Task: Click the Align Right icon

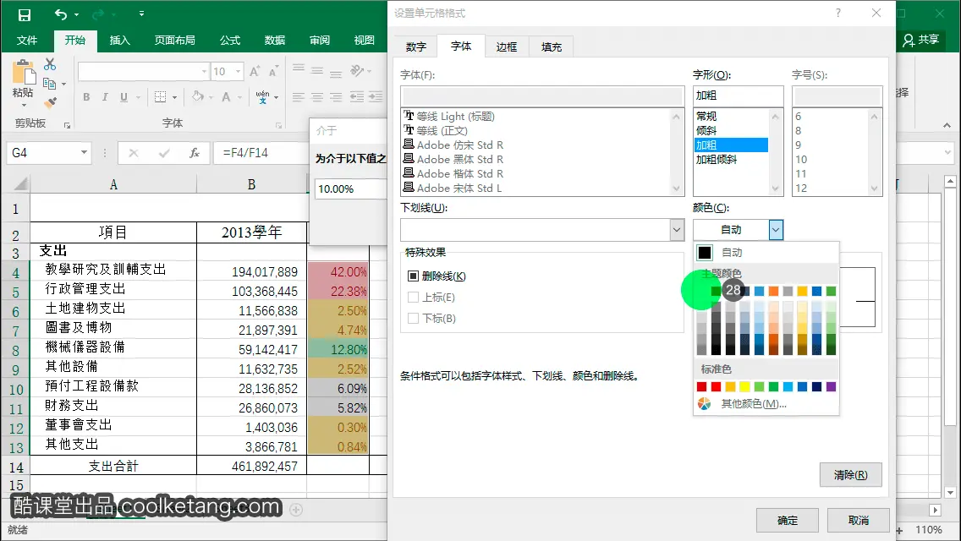Action: [336, 97]
